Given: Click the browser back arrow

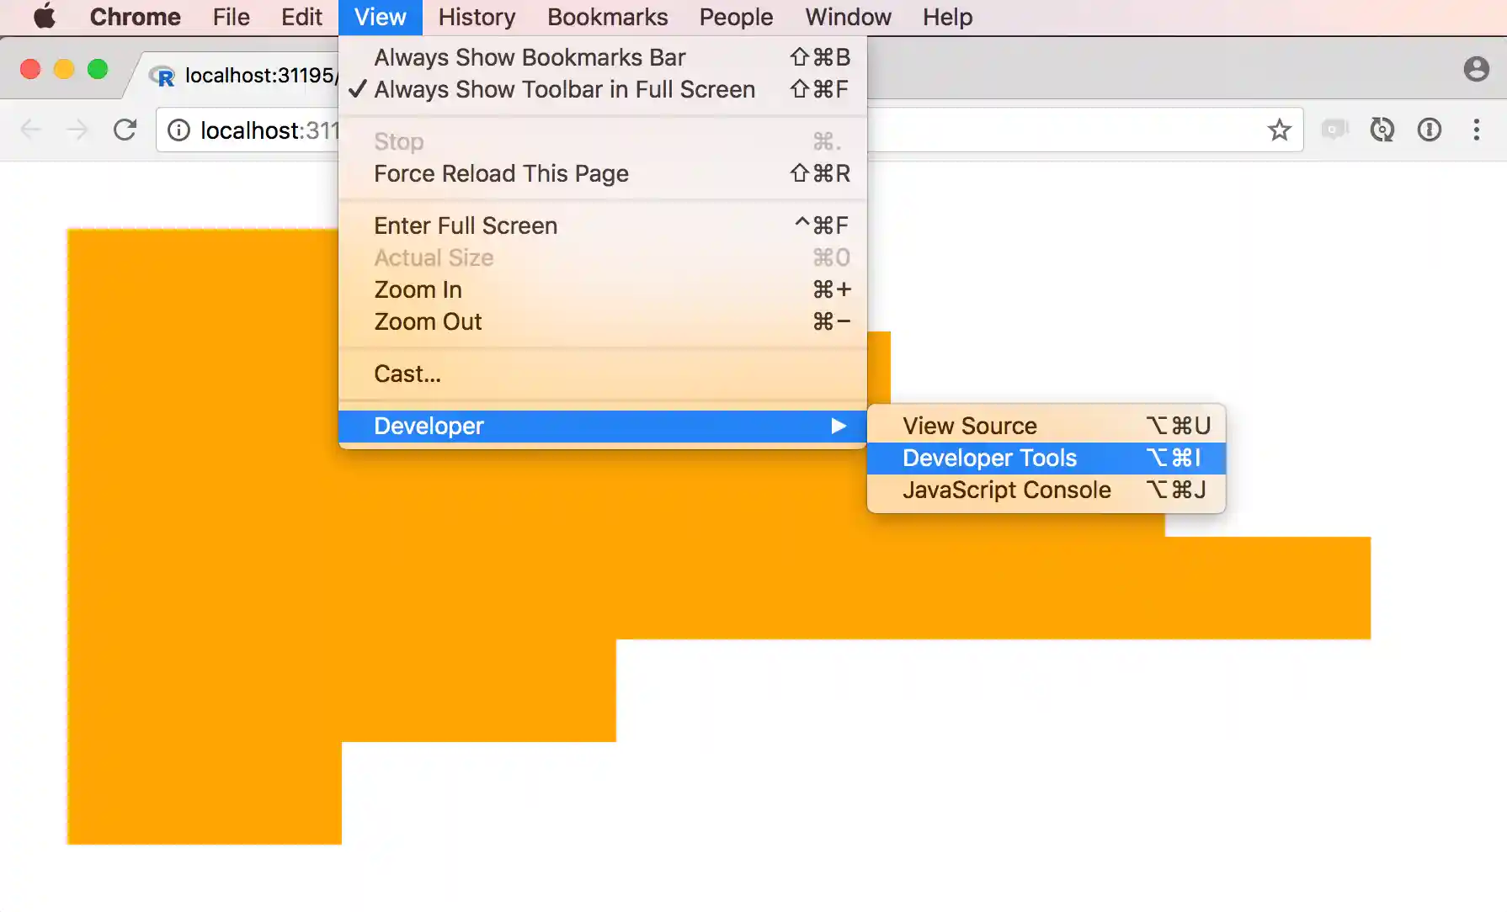Looking at the screenshot, I should pos(31,130).
